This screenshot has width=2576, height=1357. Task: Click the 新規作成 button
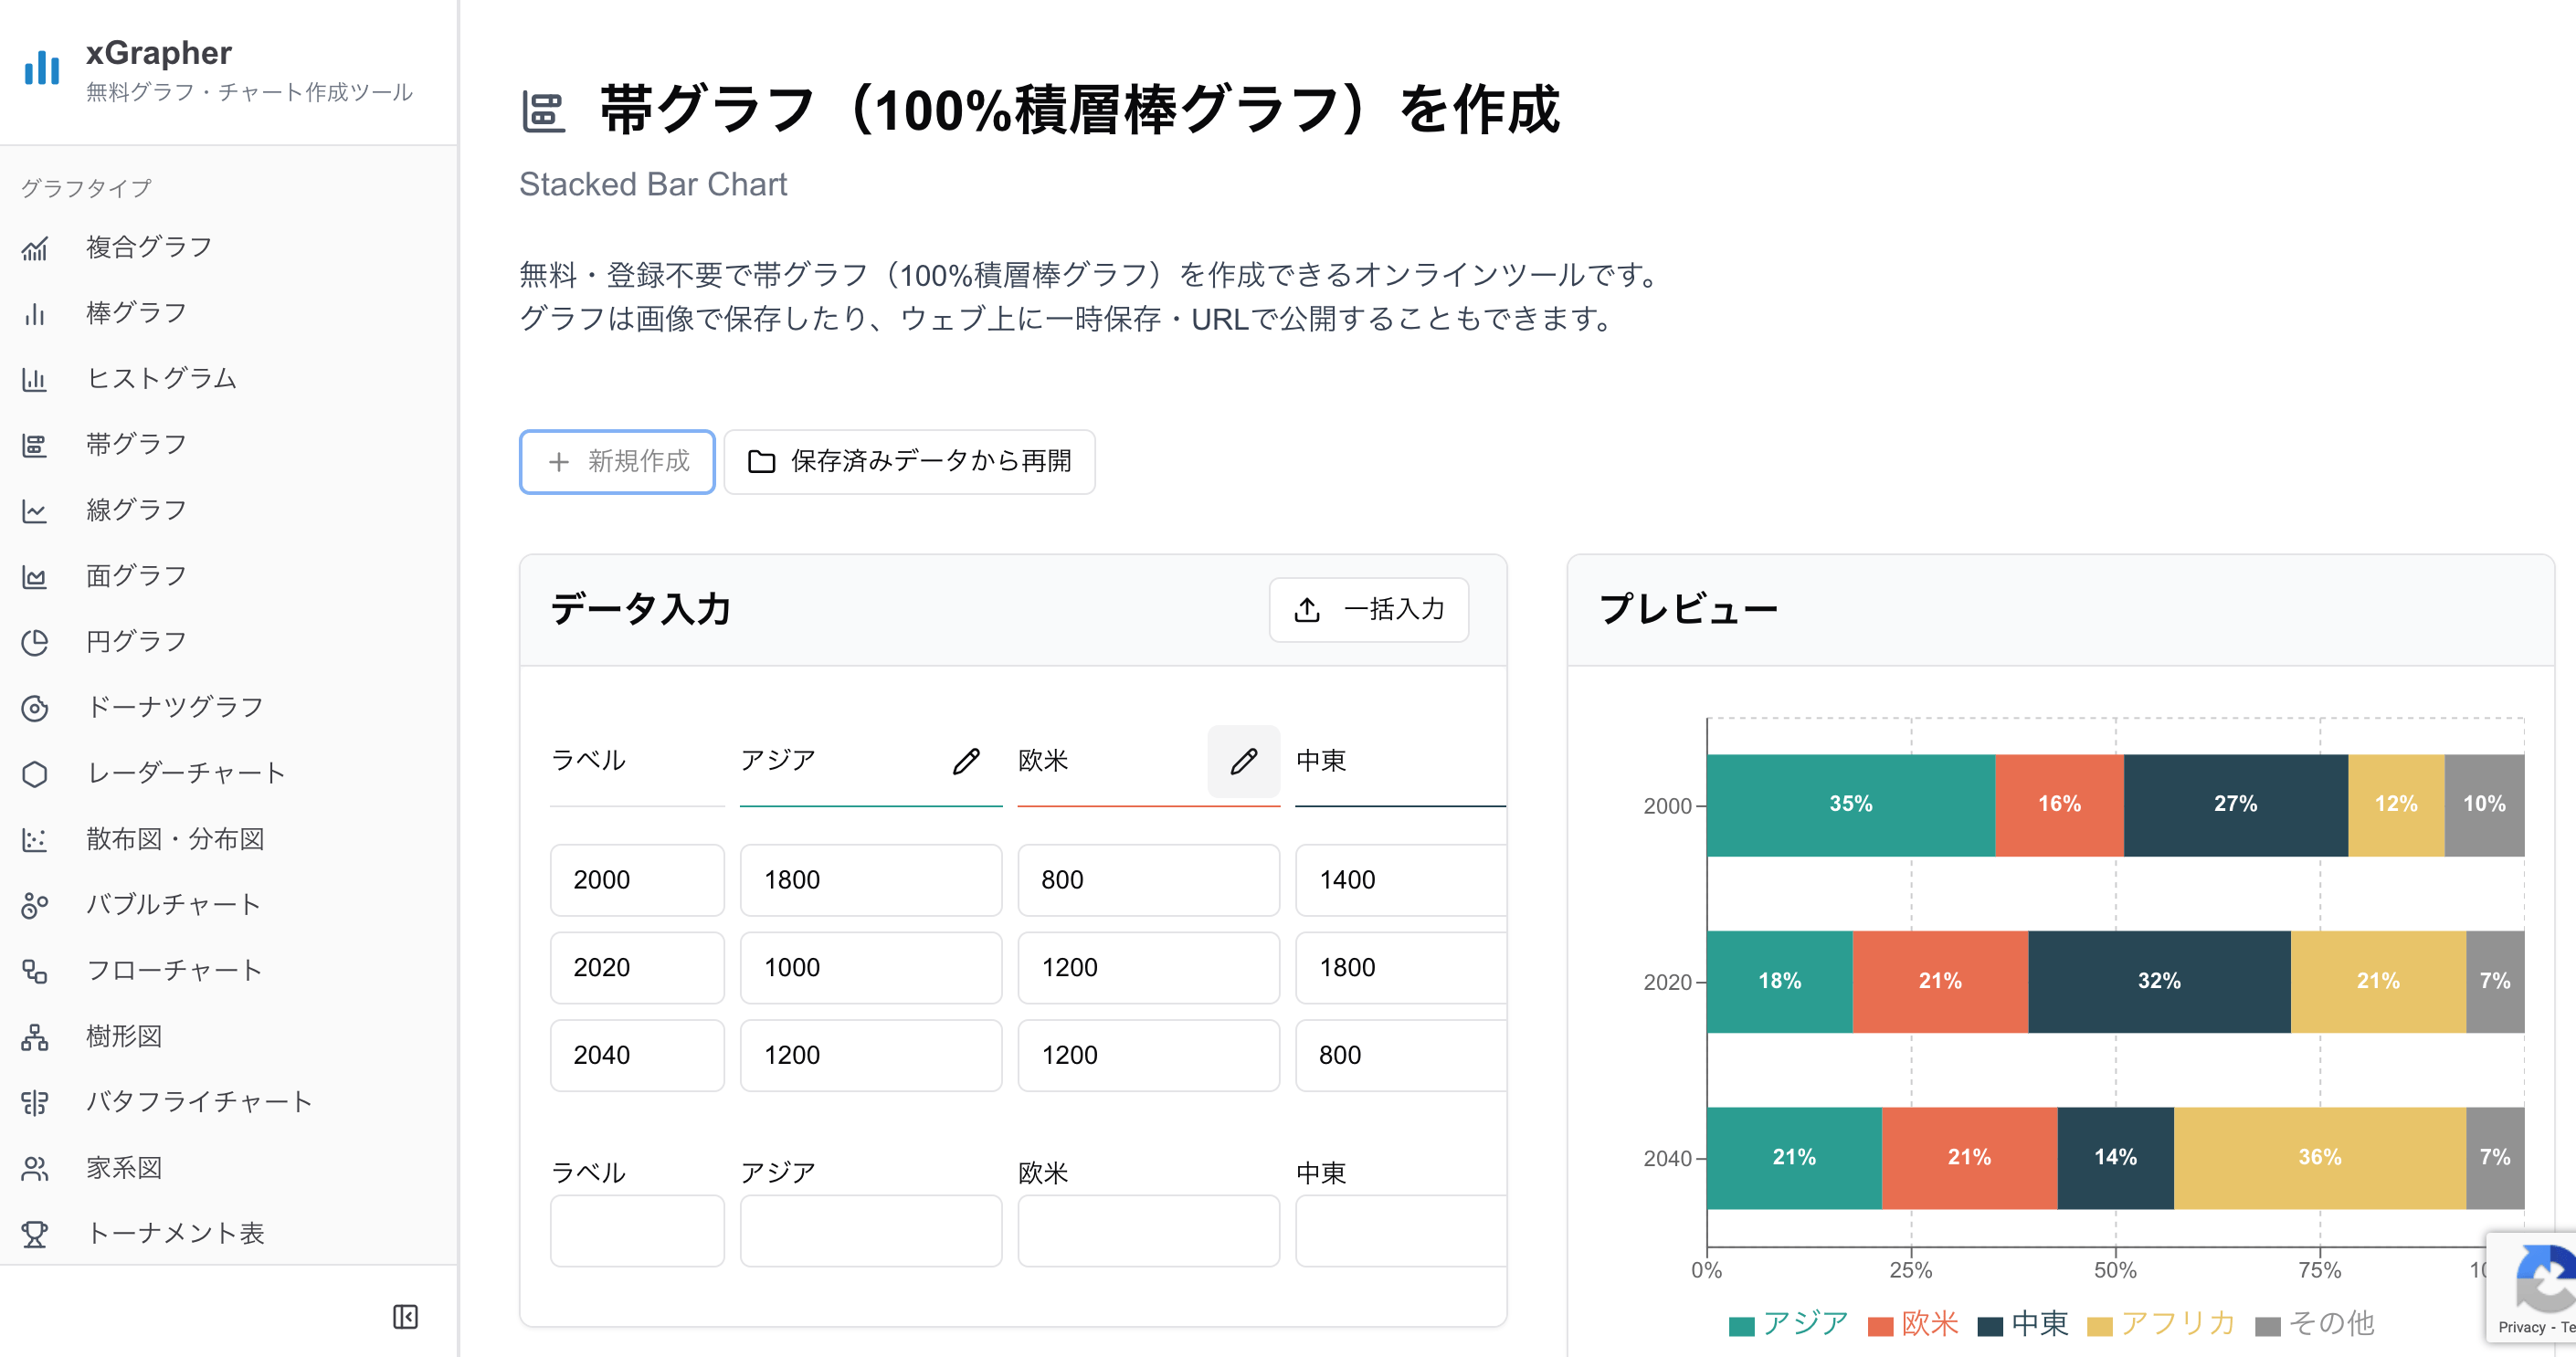tap(616, 461)
